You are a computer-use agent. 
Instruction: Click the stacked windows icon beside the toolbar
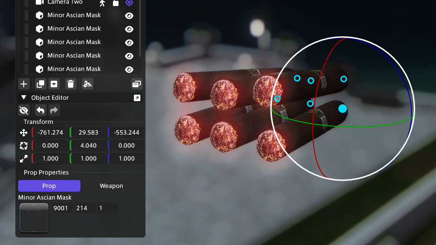pos(137,84)
